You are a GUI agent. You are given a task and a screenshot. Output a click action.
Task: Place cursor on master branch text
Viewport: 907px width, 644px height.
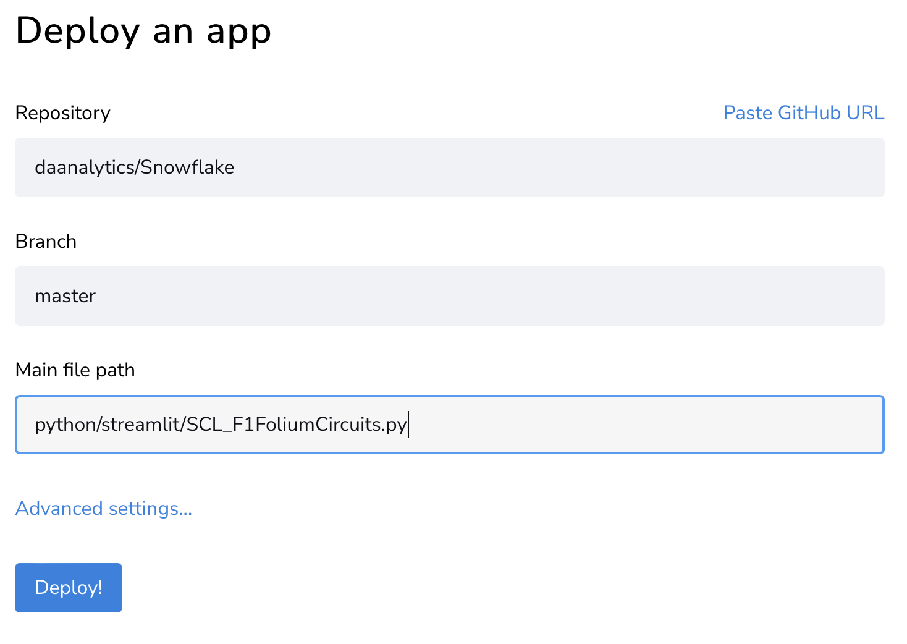click(x=65, y=296)
